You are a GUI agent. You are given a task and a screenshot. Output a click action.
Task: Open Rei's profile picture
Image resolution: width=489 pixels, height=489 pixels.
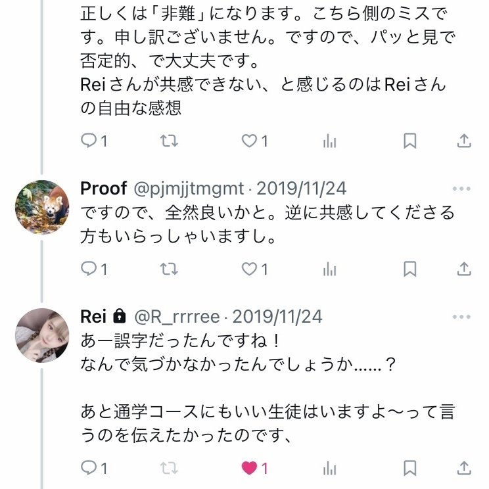pos(42,335)
